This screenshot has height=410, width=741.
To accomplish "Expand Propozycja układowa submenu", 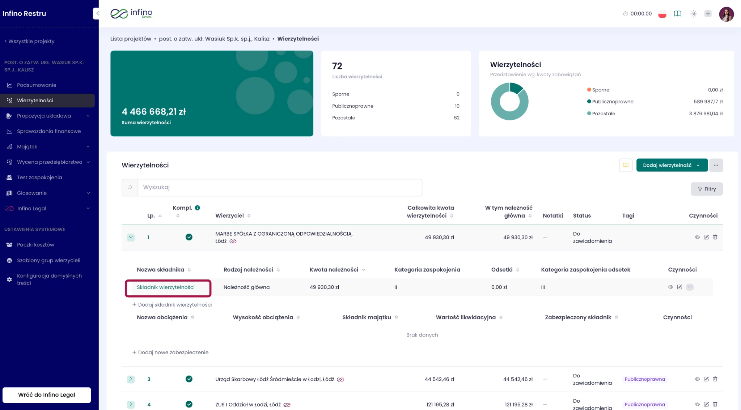I will 88,116.
